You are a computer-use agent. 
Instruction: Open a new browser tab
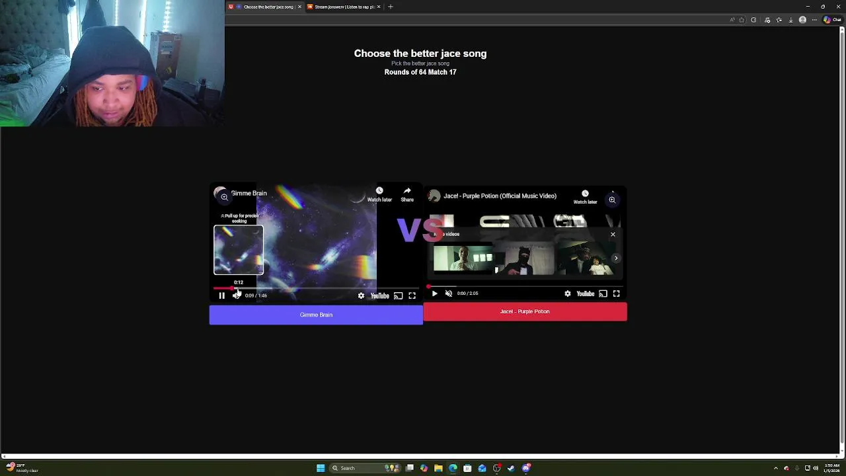[x=391, y=7]
